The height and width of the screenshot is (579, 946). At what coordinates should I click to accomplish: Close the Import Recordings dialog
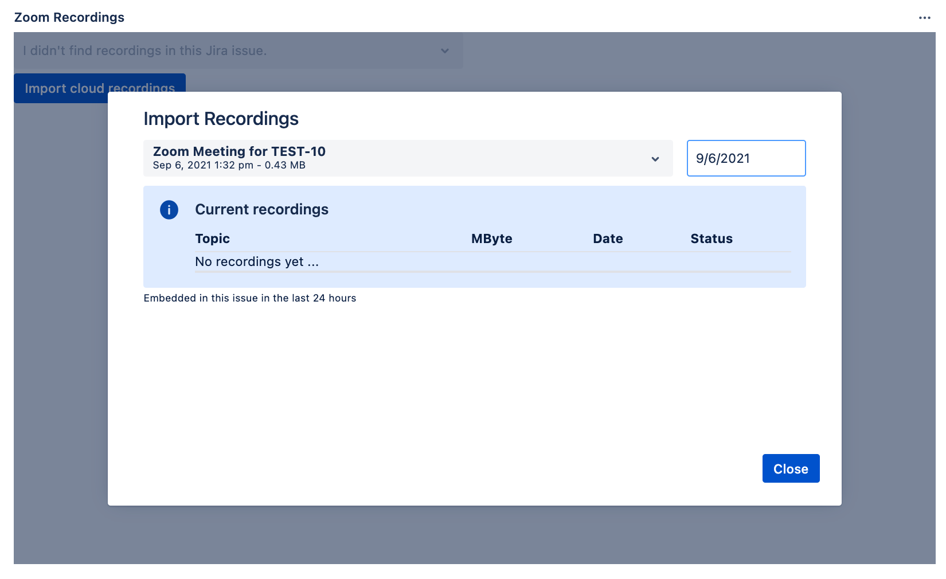click(x=791, y=468)
